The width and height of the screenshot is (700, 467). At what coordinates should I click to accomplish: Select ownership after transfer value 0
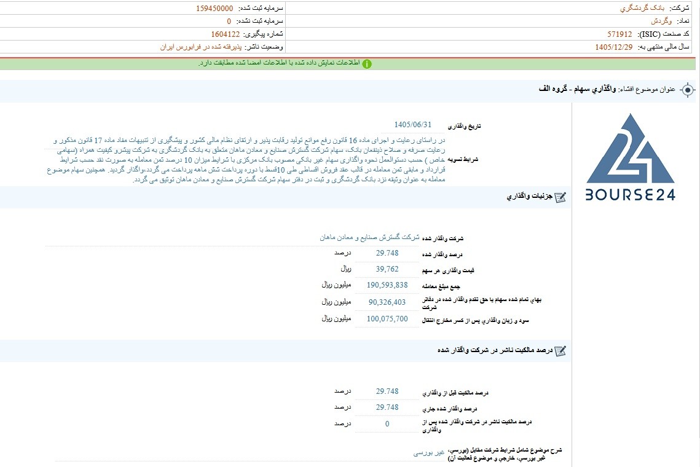(387, 424)
